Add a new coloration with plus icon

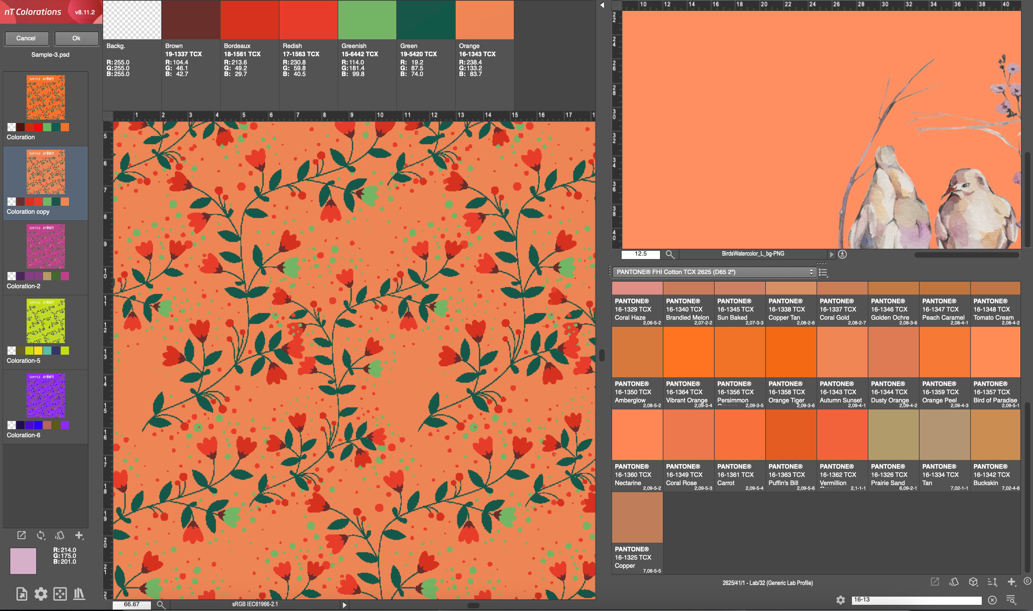tap(79, 535)
